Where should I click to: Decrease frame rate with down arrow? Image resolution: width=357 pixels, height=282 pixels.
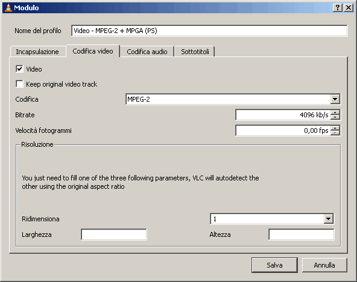click(335, 133)
